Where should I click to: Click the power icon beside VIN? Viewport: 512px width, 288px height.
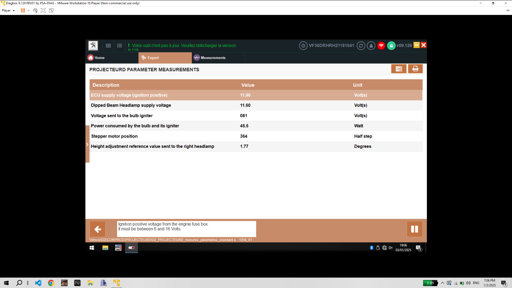[x=303, y=45]
